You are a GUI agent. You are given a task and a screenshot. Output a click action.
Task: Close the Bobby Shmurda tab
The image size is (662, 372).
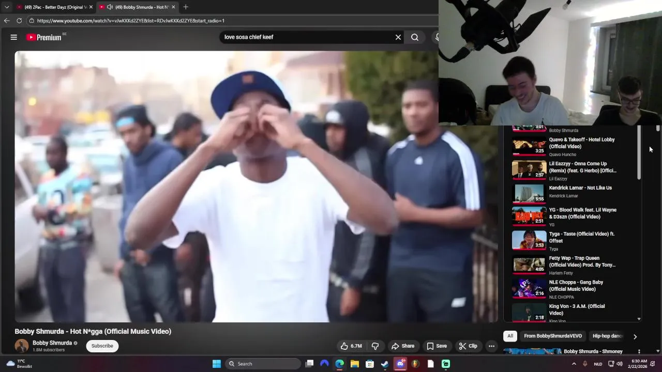pos(173,7)
